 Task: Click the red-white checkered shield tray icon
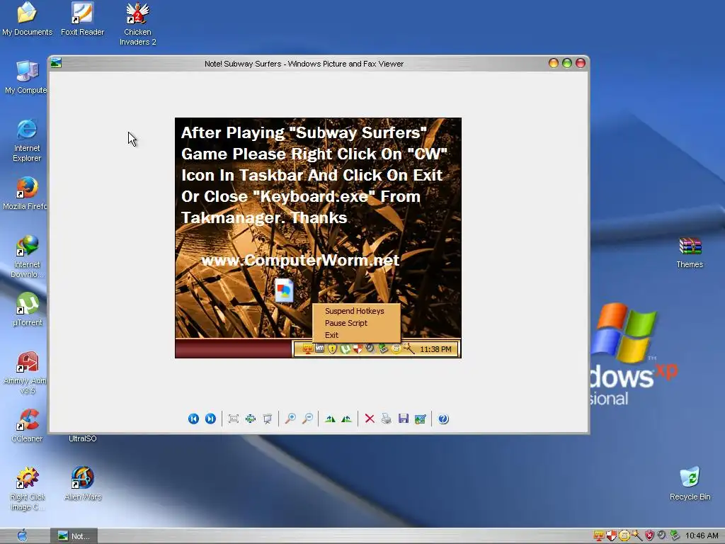point(611,535)
